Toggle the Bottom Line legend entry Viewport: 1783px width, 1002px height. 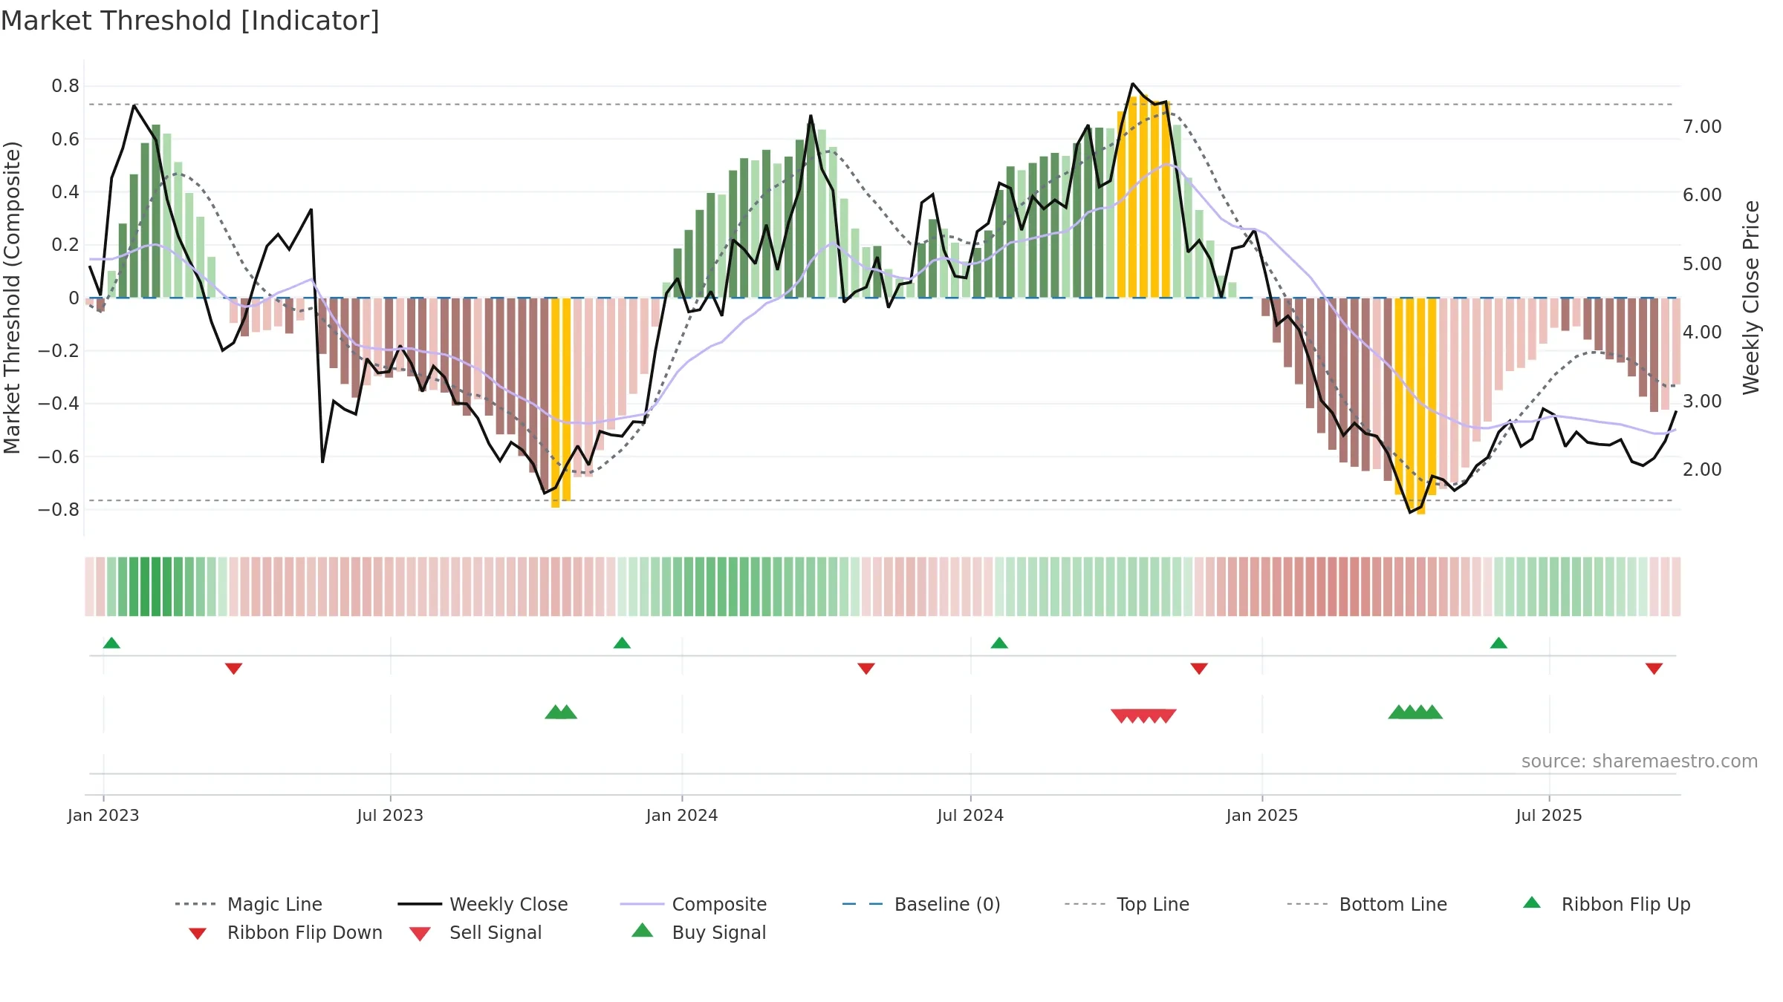[1367, 904]
